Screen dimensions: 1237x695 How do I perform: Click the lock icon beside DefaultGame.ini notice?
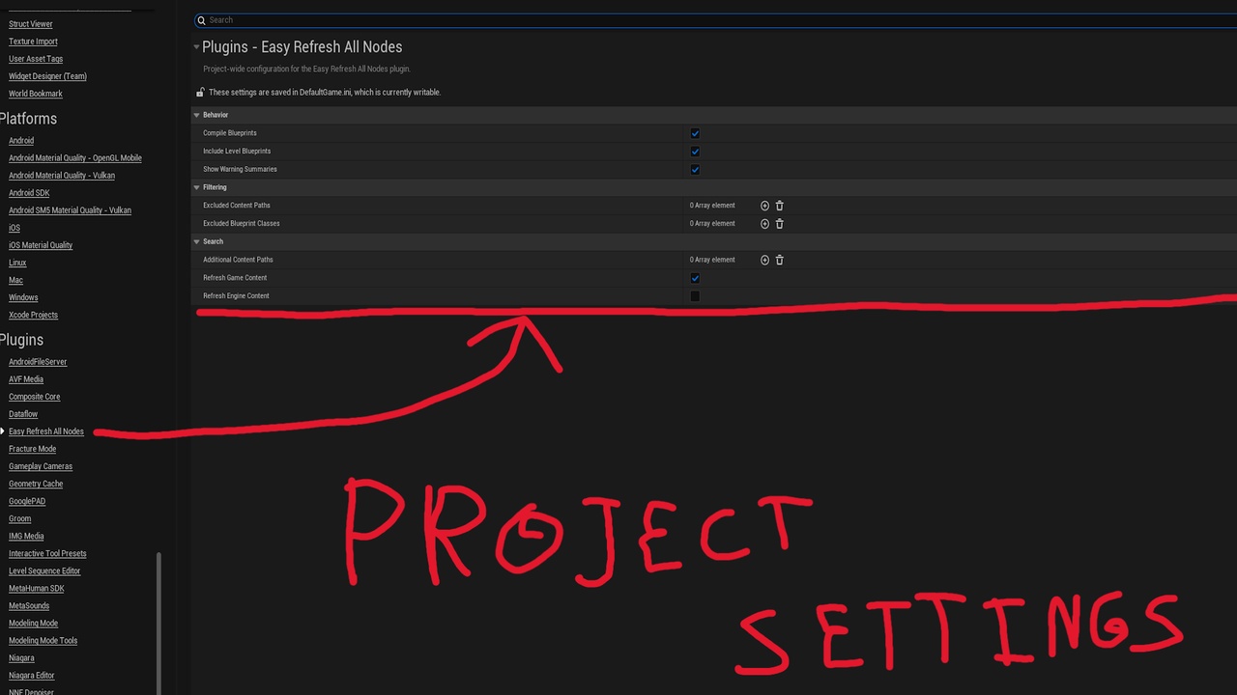coord(200,93)
